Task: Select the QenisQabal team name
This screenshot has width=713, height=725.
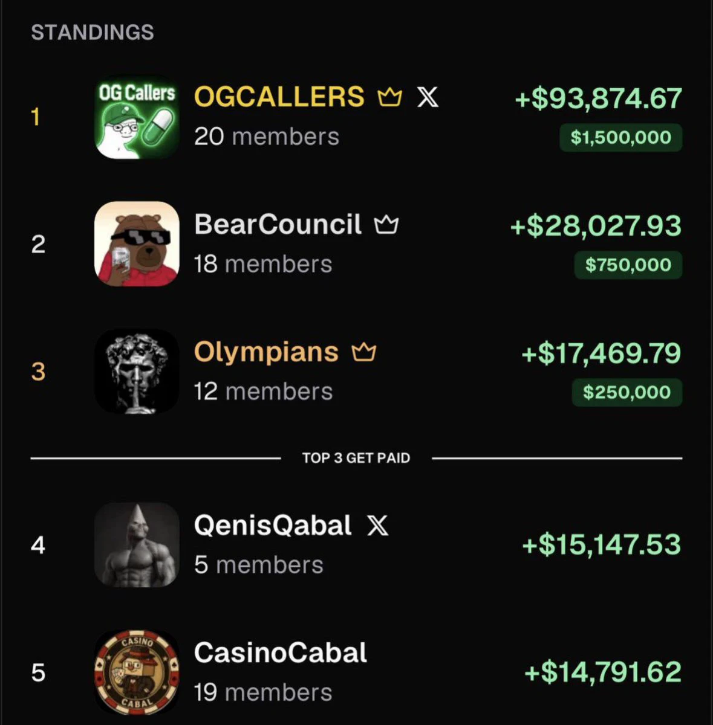Action: 273,525
